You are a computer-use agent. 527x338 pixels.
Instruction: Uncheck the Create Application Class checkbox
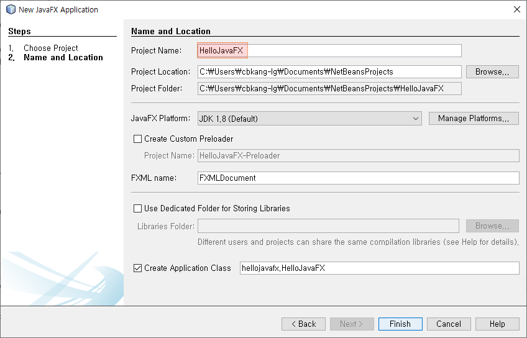click(137, 268)
